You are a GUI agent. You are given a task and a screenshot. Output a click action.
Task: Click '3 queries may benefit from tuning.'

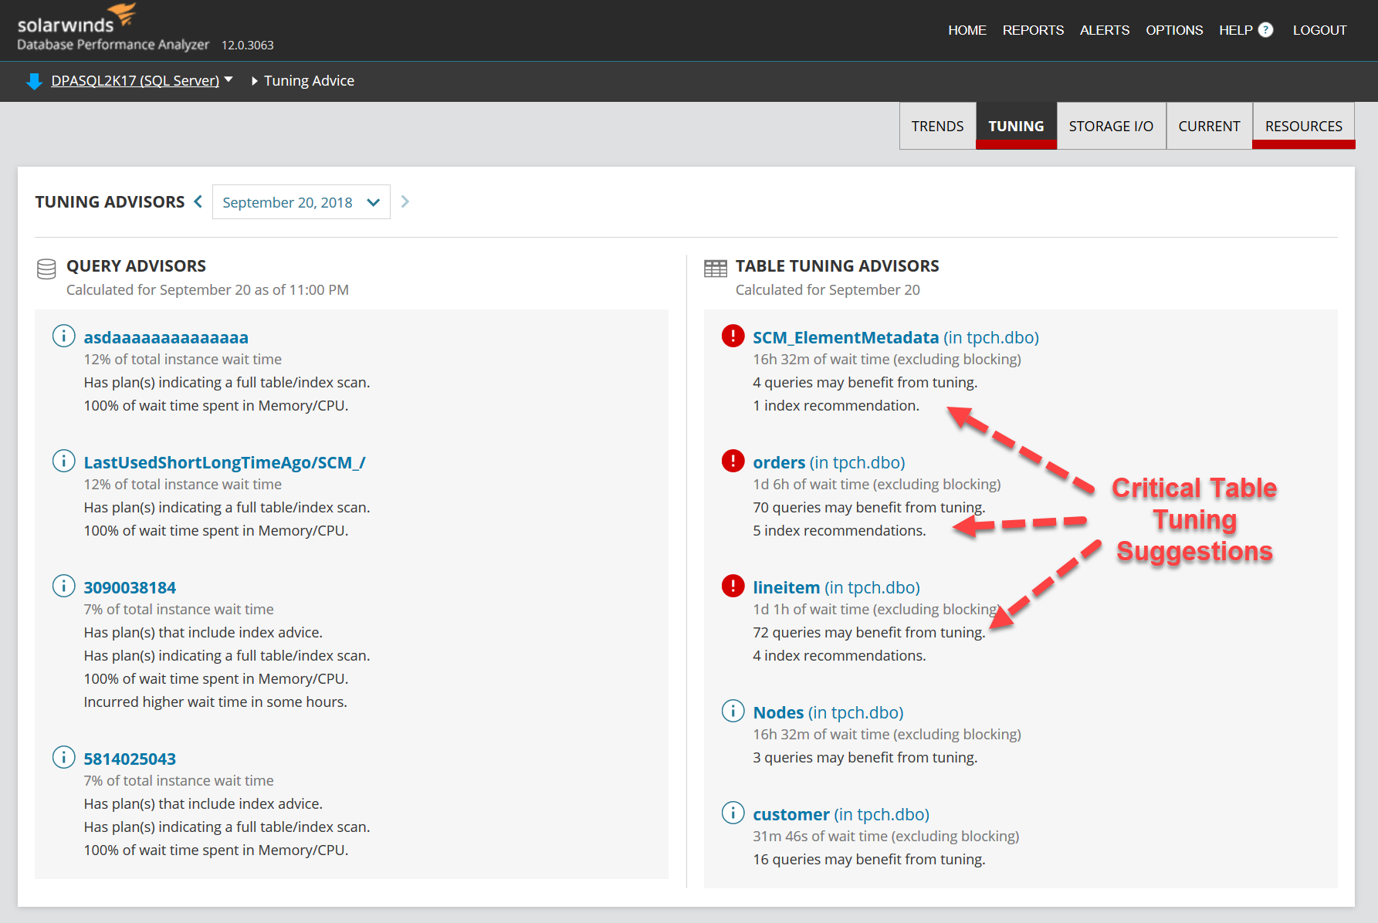[x=865, y=757]
